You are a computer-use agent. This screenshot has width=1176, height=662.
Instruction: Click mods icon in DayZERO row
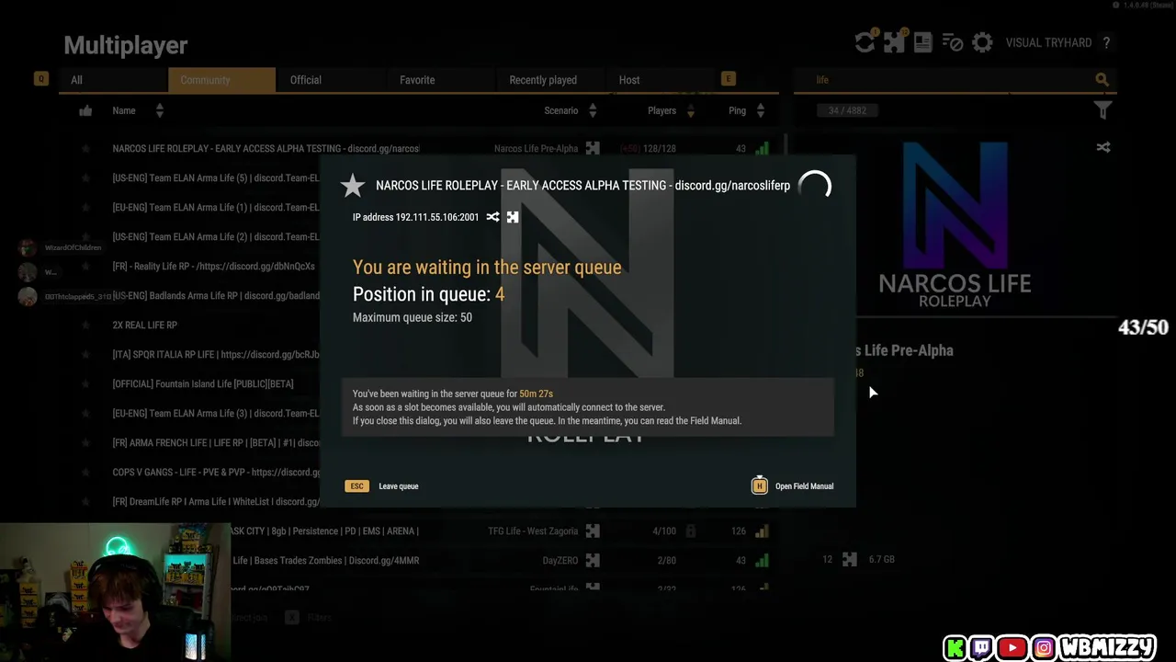click(x=593, y=560)
